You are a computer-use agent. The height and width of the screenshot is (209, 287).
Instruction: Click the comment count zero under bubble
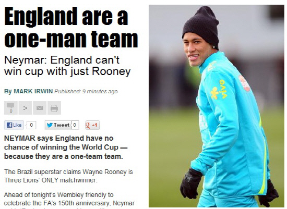click(11, 111)
